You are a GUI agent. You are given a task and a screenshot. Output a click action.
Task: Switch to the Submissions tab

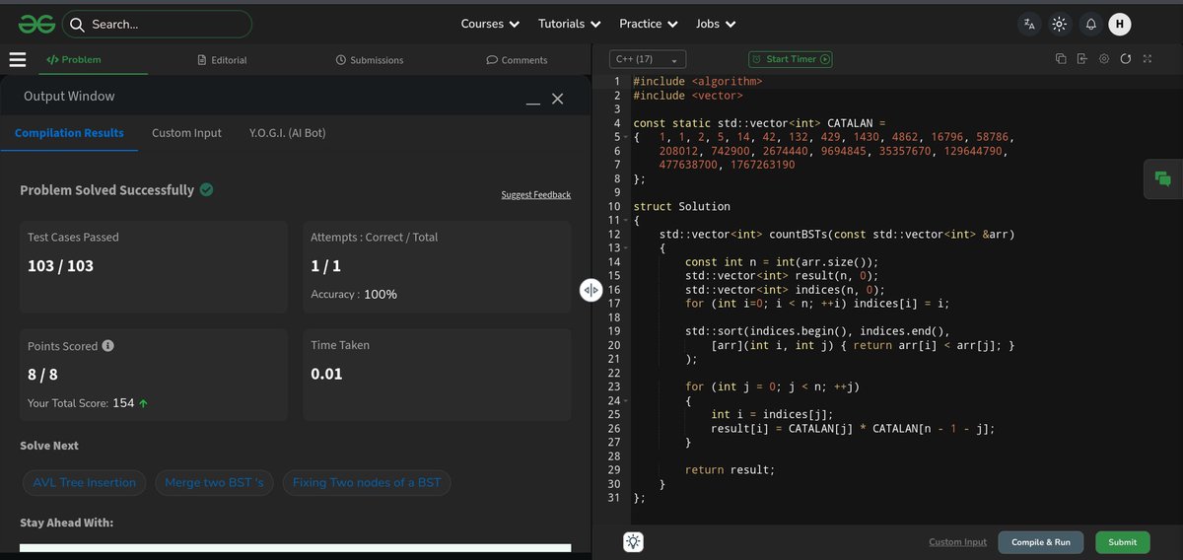[x=370, y=60]
